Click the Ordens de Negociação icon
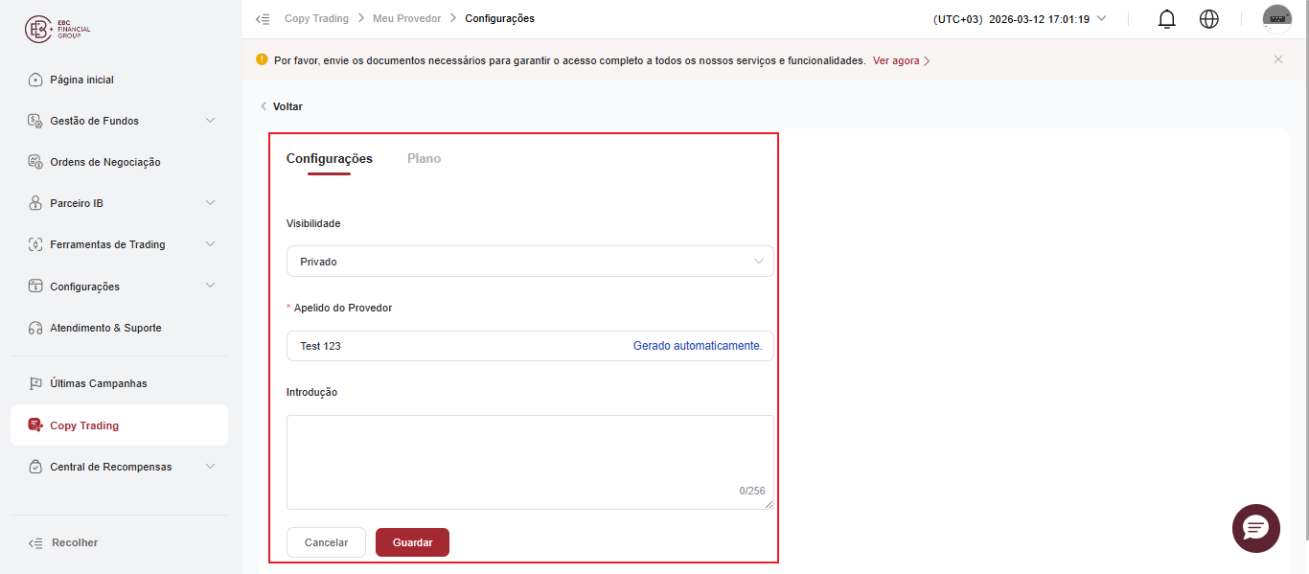 pyautogui.click(x=35, y=162)
